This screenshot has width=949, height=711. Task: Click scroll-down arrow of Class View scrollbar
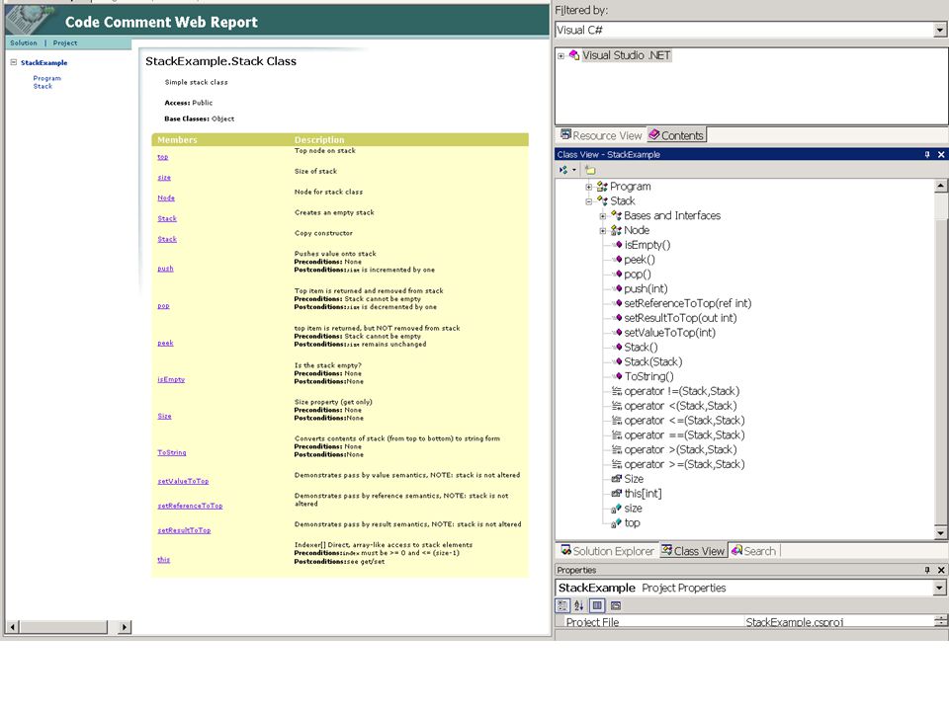[x=940, y=532]
